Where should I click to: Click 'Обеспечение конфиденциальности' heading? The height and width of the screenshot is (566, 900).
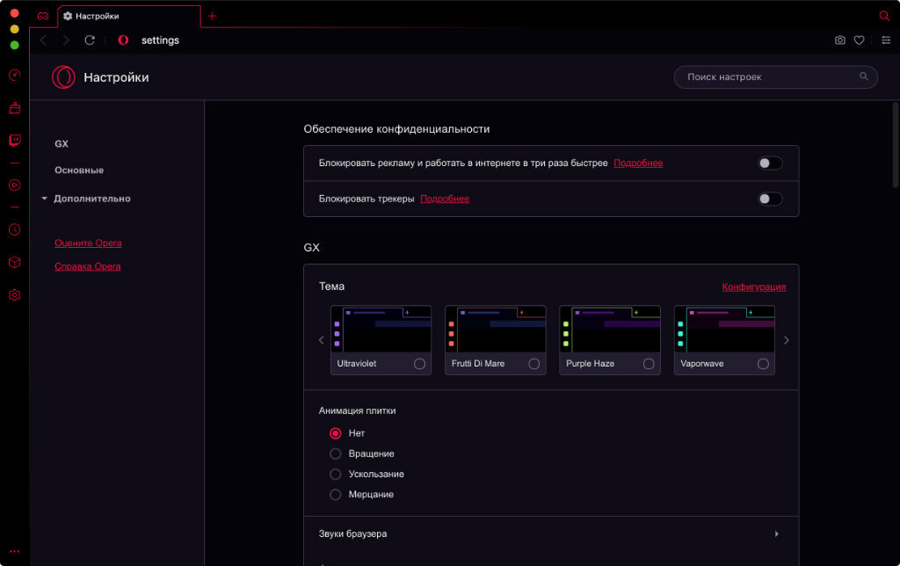(x=396, y=129)
